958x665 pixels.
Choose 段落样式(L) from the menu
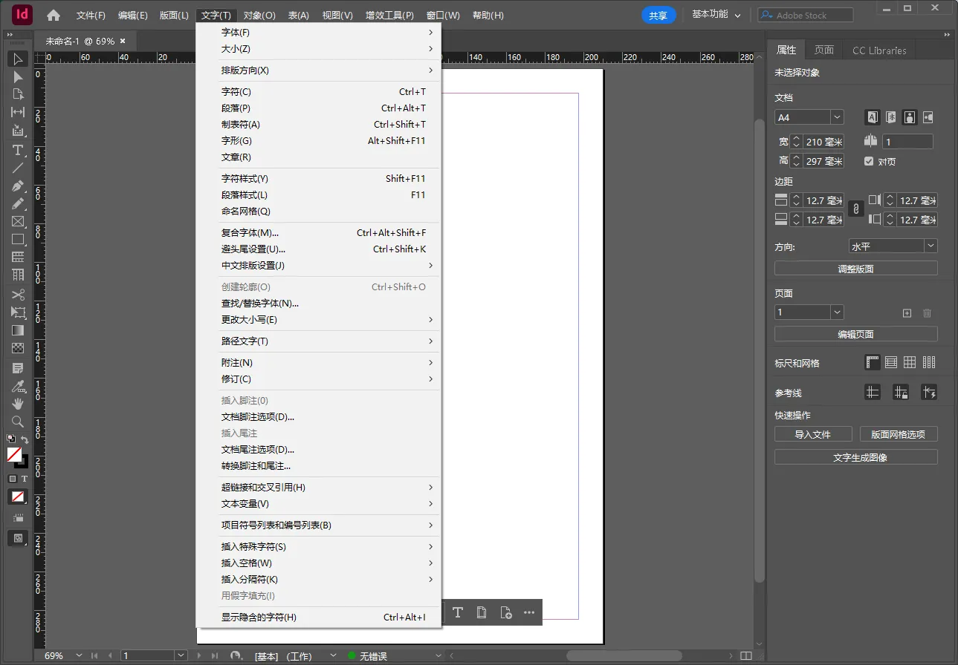pyautogui.click(x=245, y=195)
